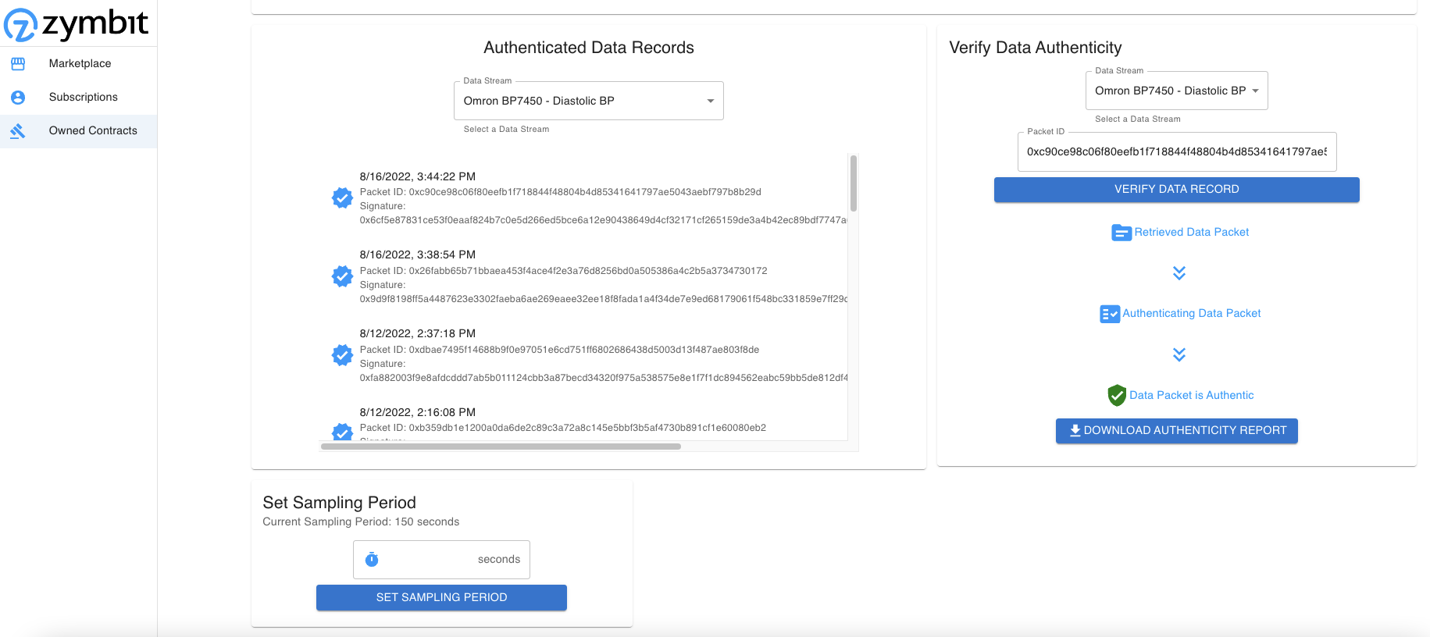Click the vertical scrollbar of records list
The height and width of the screenshot is (637, 1430).
pos(854,183)
